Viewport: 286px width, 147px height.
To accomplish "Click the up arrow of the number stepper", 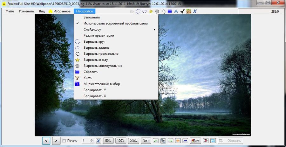I will pyautogui.click(x=92, y=139).
